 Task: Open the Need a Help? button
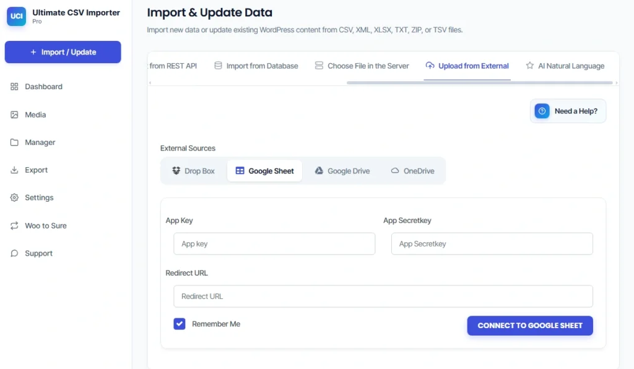coord(568,111)
